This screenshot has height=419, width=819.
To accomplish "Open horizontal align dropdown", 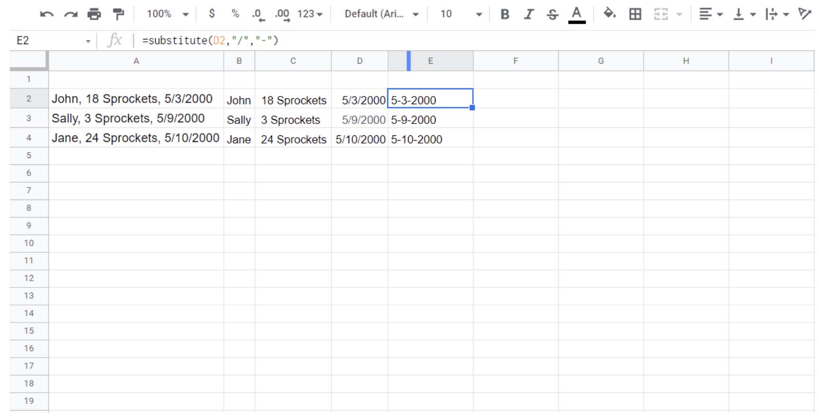I will [x=711, y=14].
